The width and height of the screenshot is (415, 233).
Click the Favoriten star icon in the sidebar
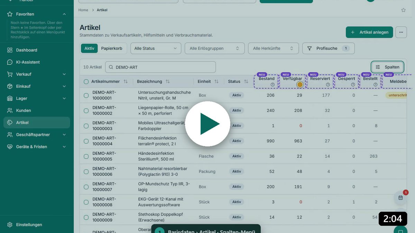coord(10,14)
